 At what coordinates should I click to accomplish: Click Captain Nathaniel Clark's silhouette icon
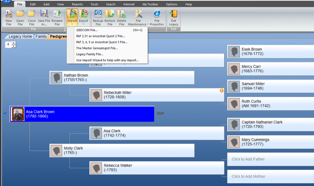pyautogui.click(x=234, y=124)
